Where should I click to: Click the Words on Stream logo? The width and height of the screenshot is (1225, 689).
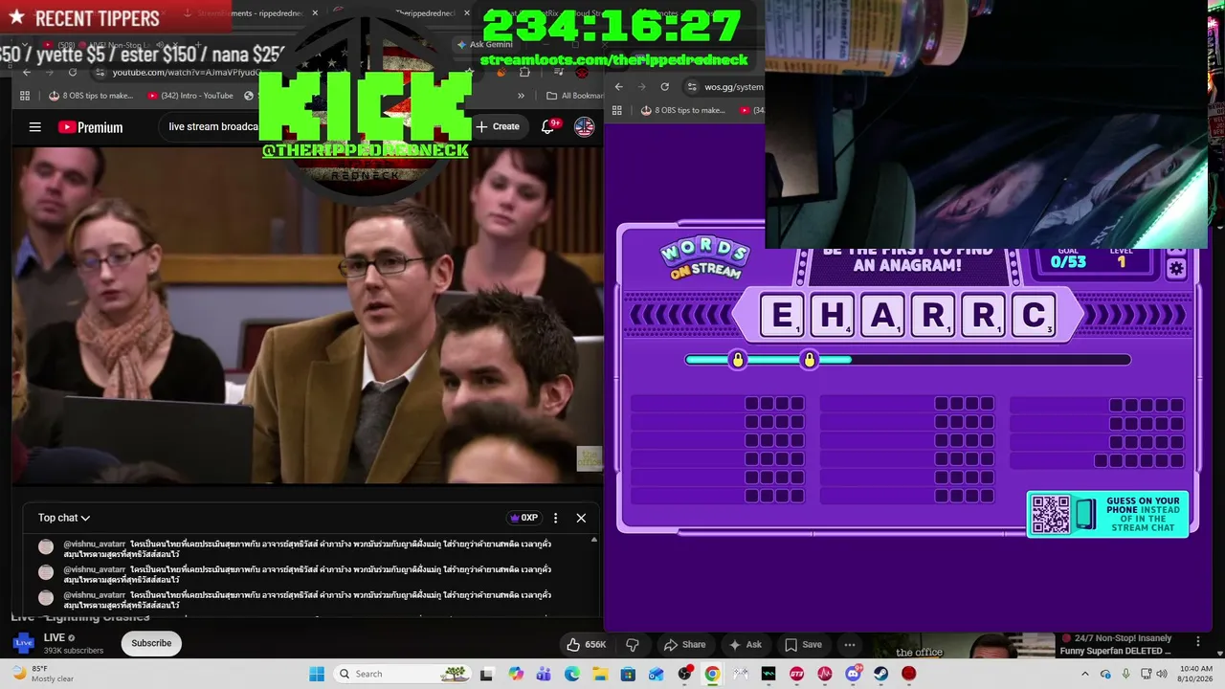click(705, 258)
